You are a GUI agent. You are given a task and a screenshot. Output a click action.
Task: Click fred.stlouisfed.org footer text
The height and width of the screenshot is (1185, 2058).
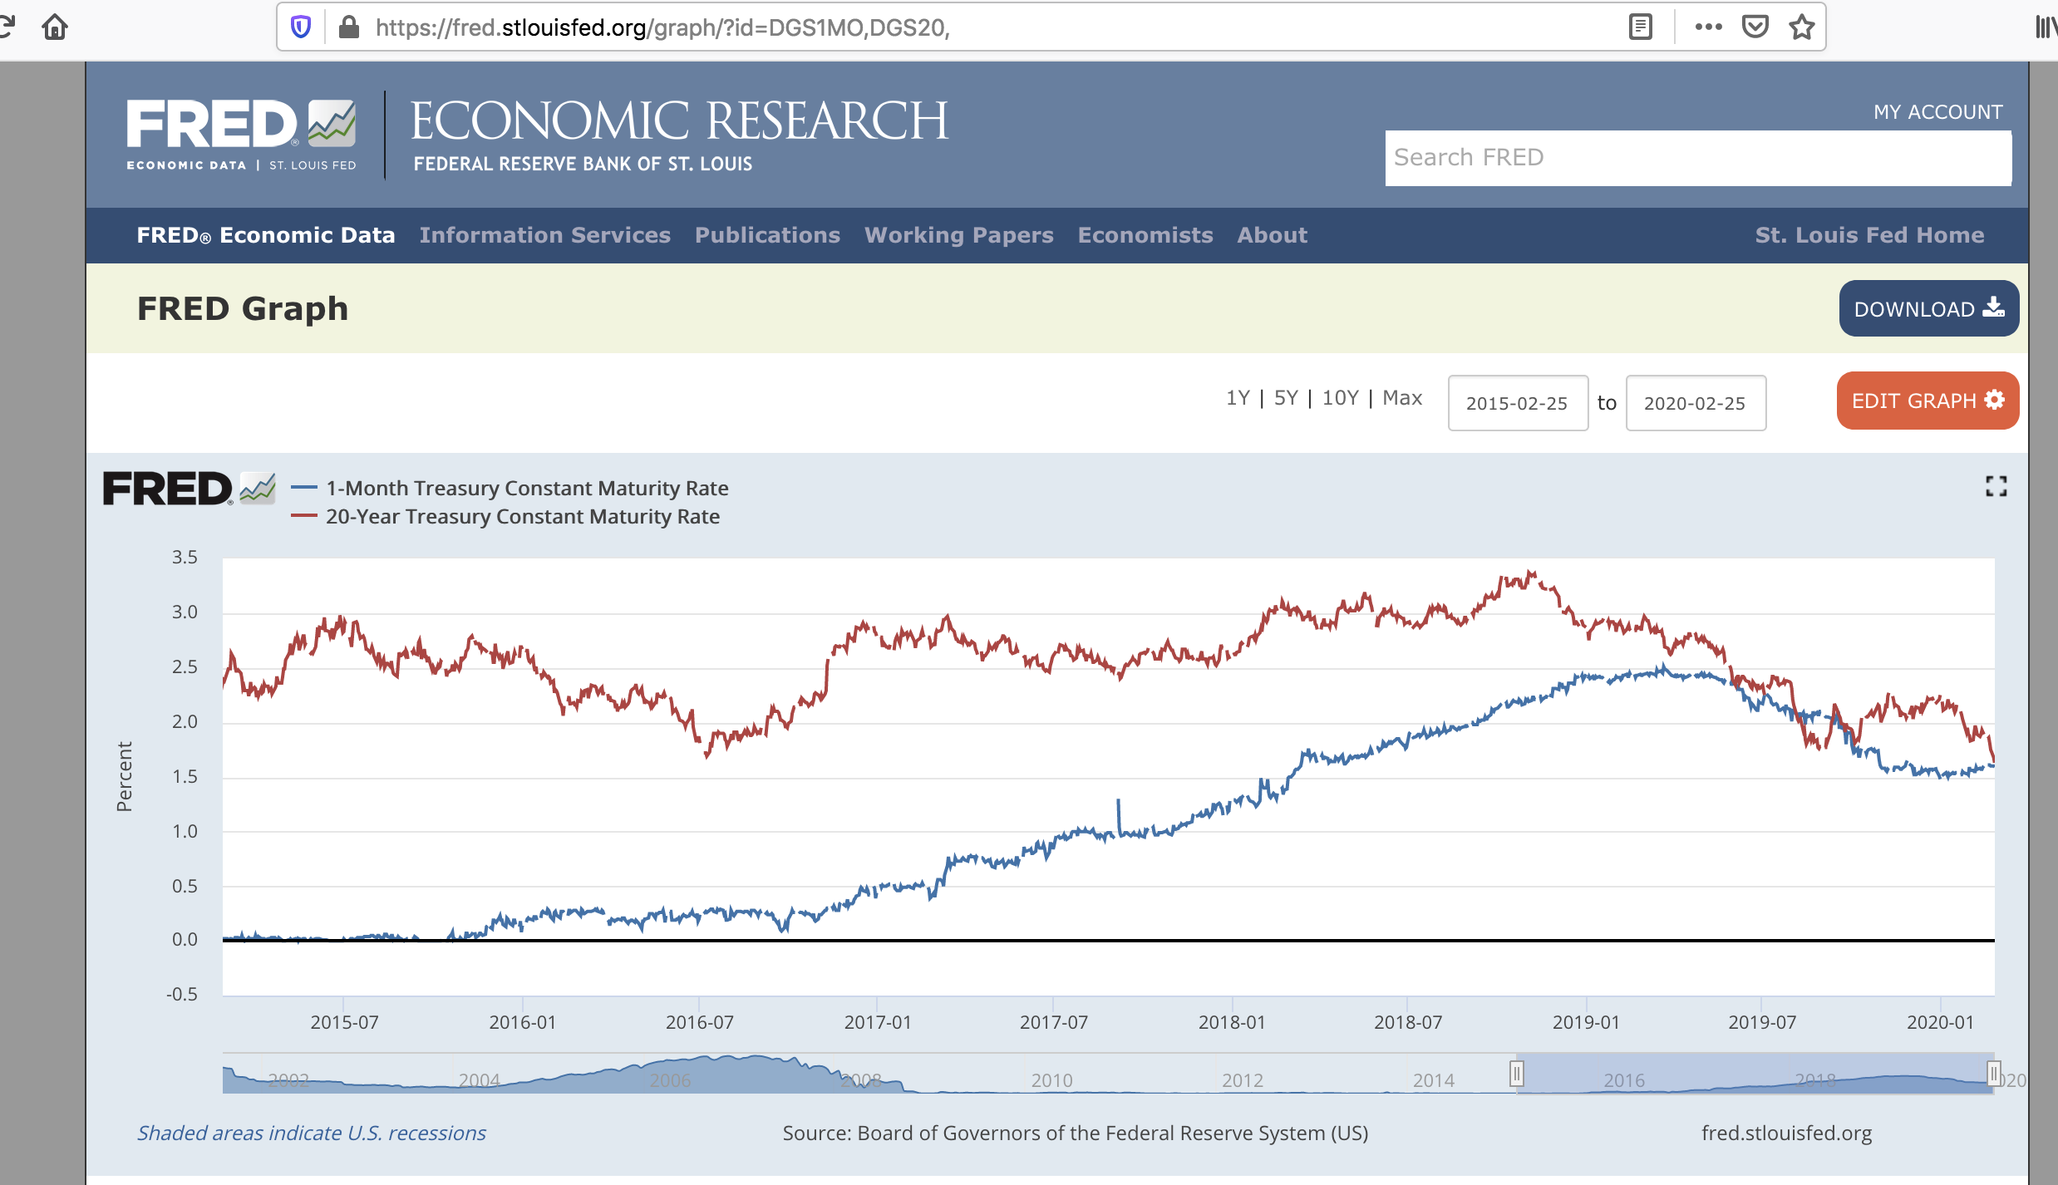pos(1786,1133)
